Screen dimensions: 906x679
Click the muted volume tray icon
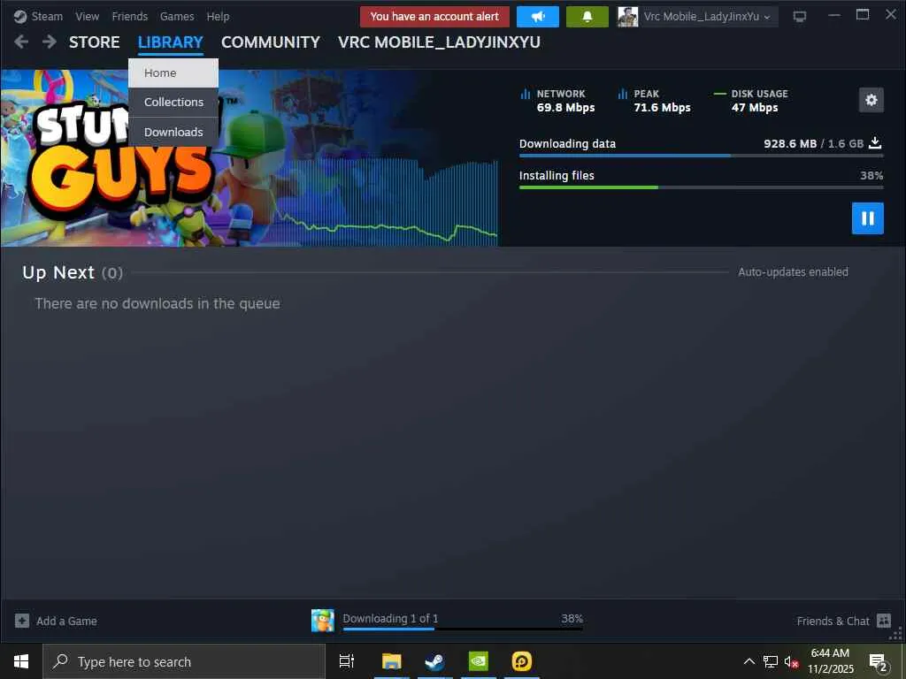pos(791,661)
